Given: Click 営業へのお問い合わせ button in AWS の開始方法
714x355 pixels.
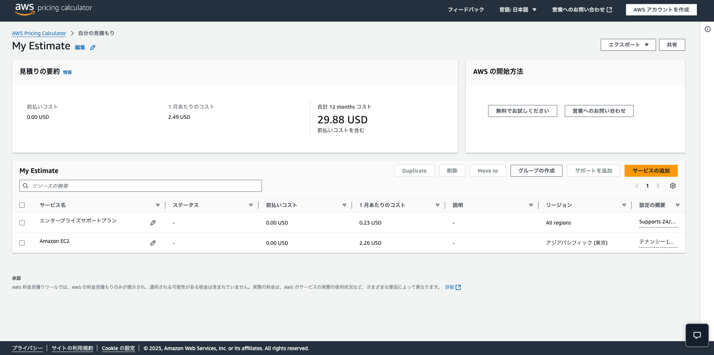Looking at the screenshot, I should pyautogui.click(x=599, y=111).
